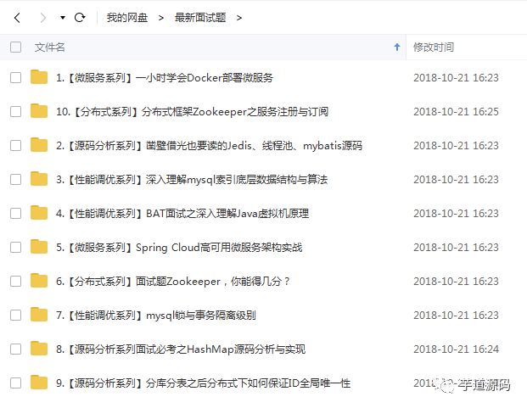Open 分布式框架Zookeeper之服务注册与订阅 folder name
This screenshot has width=527, height=408.
(192, 112)
